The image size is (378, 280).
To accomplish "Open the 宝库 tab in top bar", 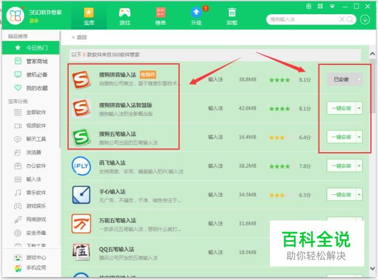I will (x=88, y=16).
